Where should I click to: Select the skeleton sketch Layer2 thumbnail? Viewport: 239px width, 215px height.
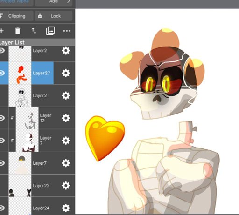pos(20,96)
